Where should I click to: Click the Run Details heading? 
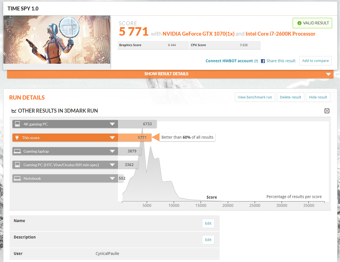(27, 98)
